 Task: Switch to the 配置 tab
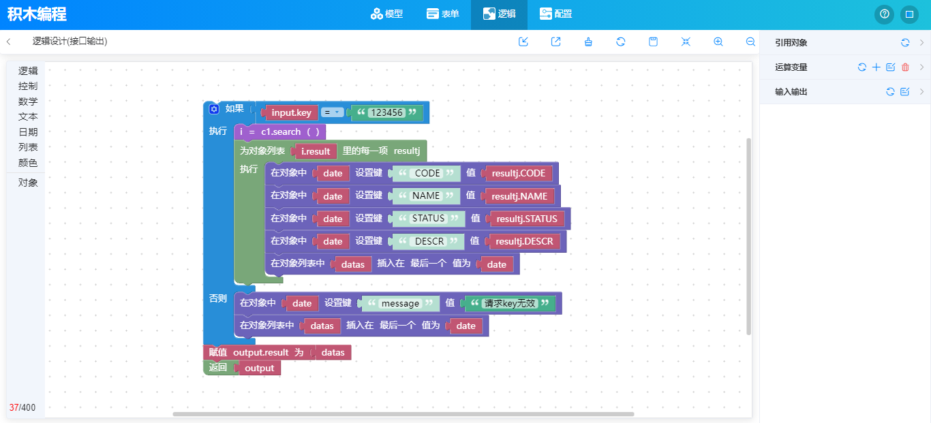[555, 14]
